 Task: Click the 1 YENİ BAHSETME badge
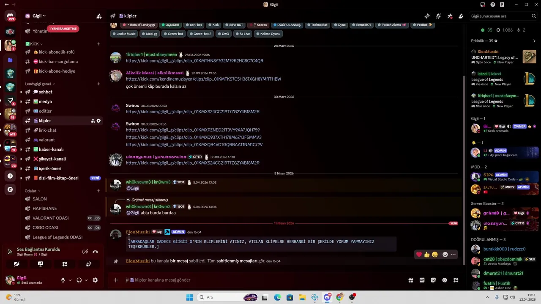63,29
